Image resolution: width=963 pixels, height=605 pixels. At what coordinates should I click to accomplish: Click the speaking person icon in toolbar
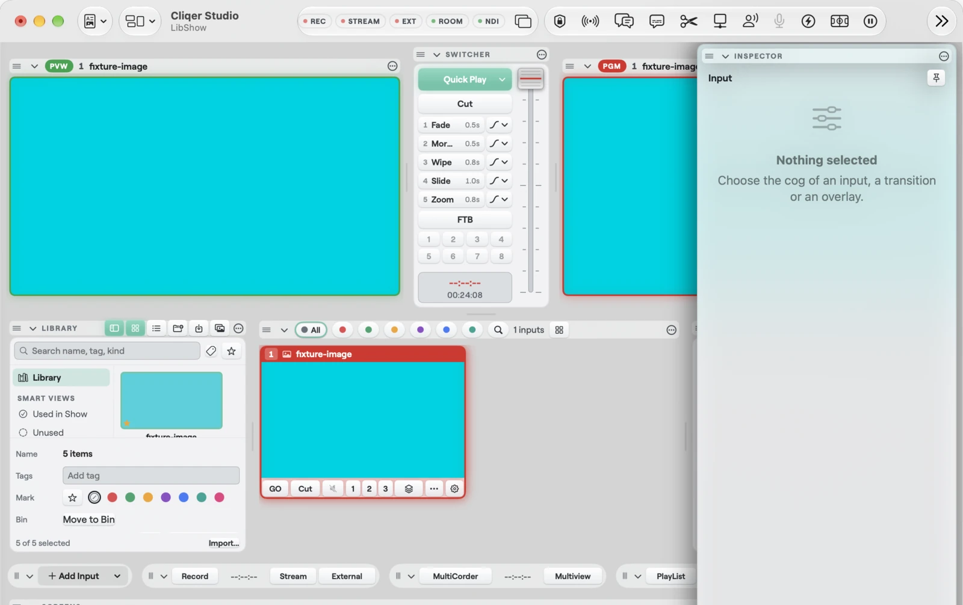750,21
